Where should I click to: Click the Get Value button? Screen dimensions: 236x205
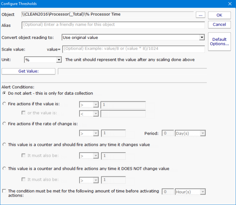tap(28, 71)
